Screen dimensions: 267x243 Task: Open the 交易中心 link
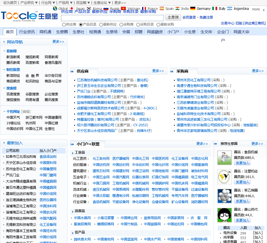click(x=227, y=23)
